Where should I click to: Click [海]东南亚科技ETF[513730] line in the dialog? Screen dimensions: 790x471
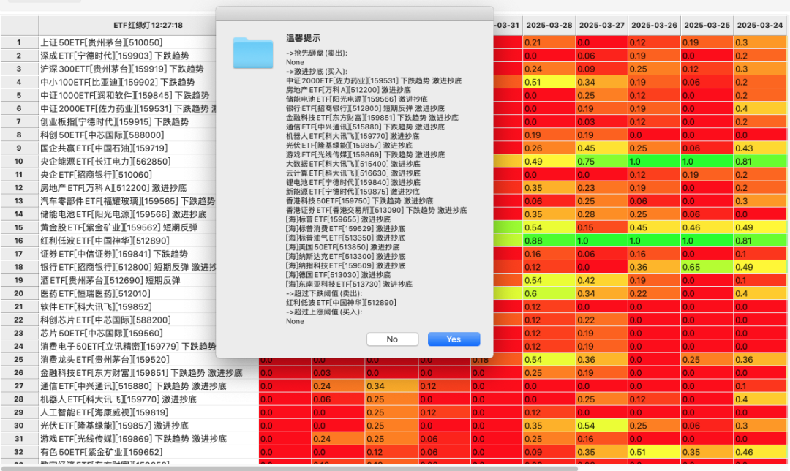coord(349,284)
